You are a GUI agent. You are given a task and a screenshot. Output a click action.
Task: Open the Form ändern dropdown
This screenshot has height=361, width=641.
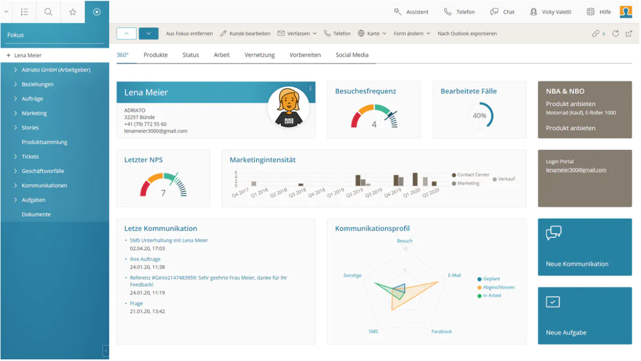click(x=412, y=33)
